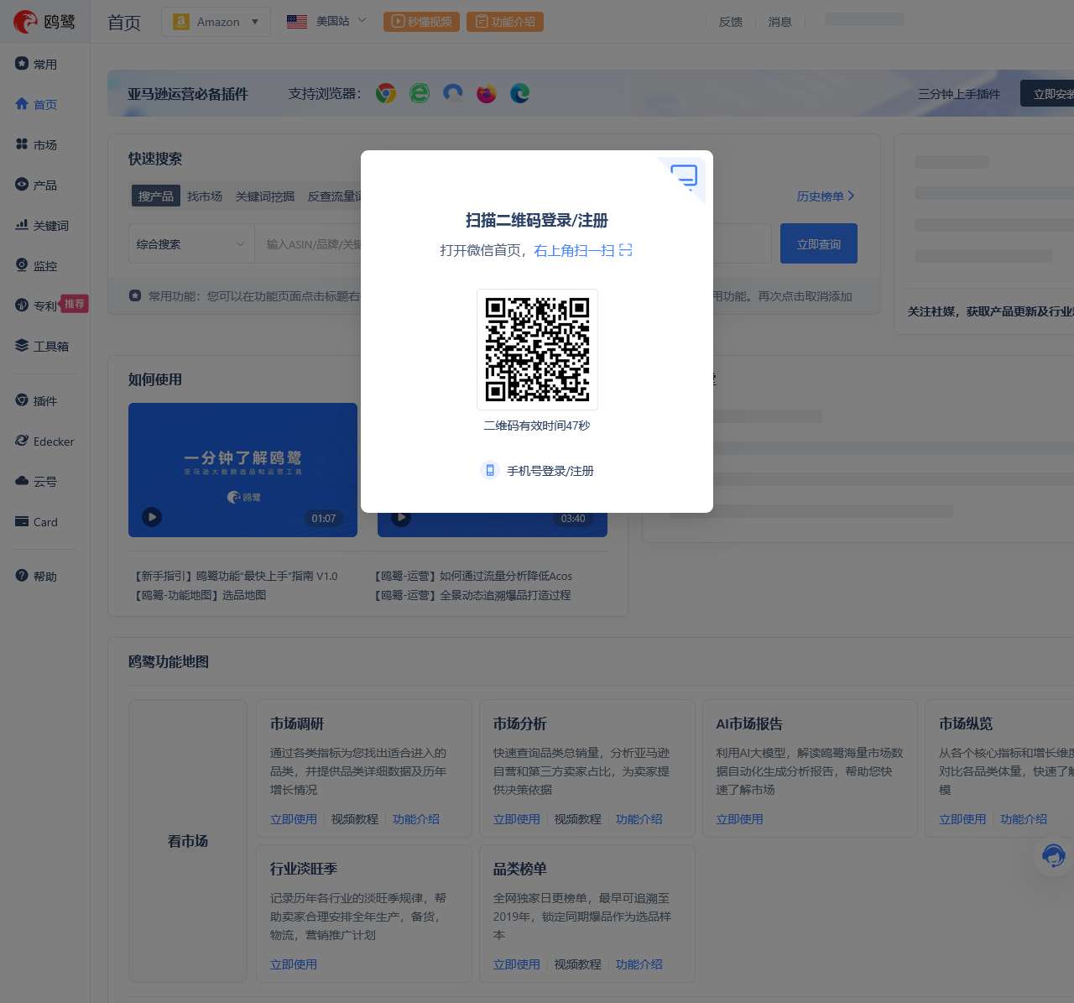Click 立即使用 under 市场纵览
This screenshot has width=1074, height=1003.
pyautogui.click(x=962, y=819)
